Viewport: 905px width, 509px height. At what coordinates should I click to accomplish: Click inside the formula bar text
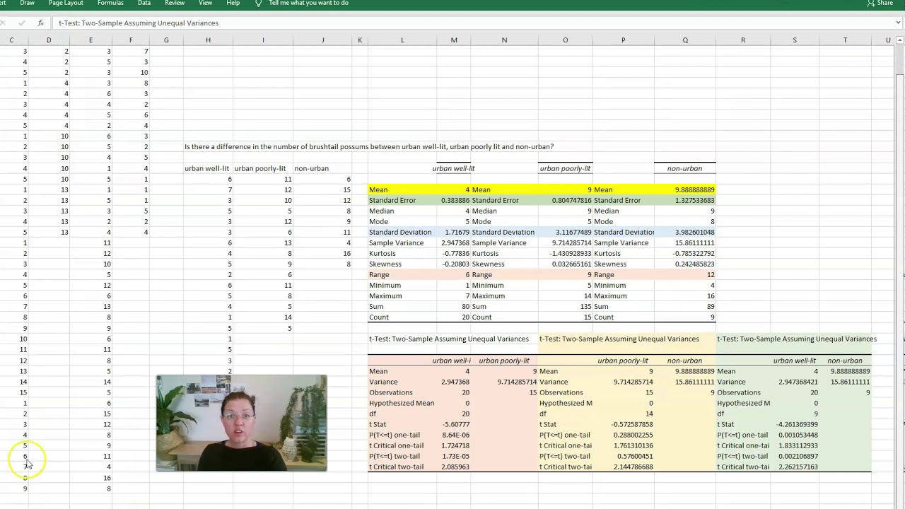tap(139, 23)
